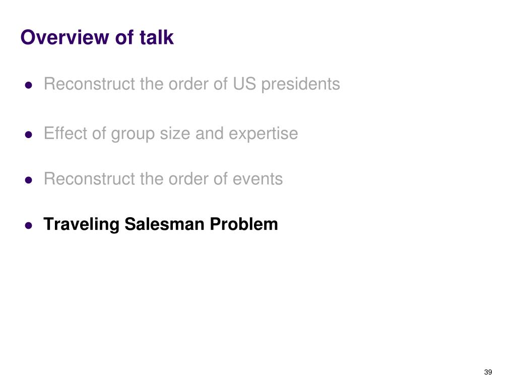The image size is (516, 387).
Task: Click the 'Overview of talk' slide title
Action: tap(97, 37)
